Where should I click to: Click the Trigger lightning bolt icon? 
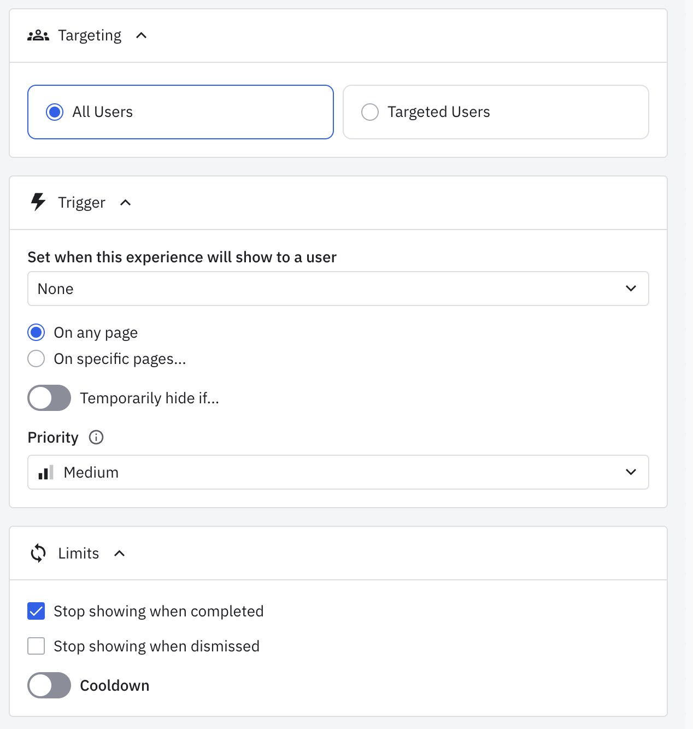(x=38, y=202)
